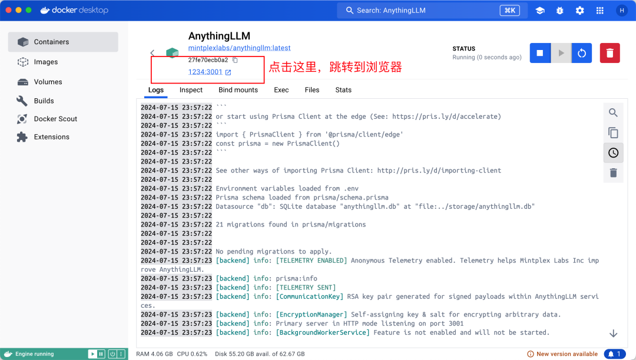Screen dimensions: 636x360
Task: Toggle log timestamps clock icon
Action: click(x=613, y=153)
